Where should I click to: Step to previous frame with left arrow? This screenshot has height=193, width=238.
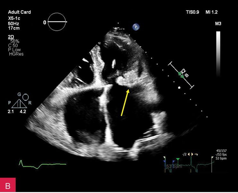point(189,154)
